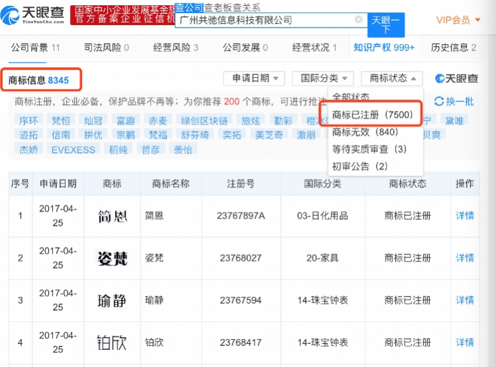The height and width of the screenshot is (367, 496).
Task: Select 商标已注册 (7500) option
Action: point(372,115)
